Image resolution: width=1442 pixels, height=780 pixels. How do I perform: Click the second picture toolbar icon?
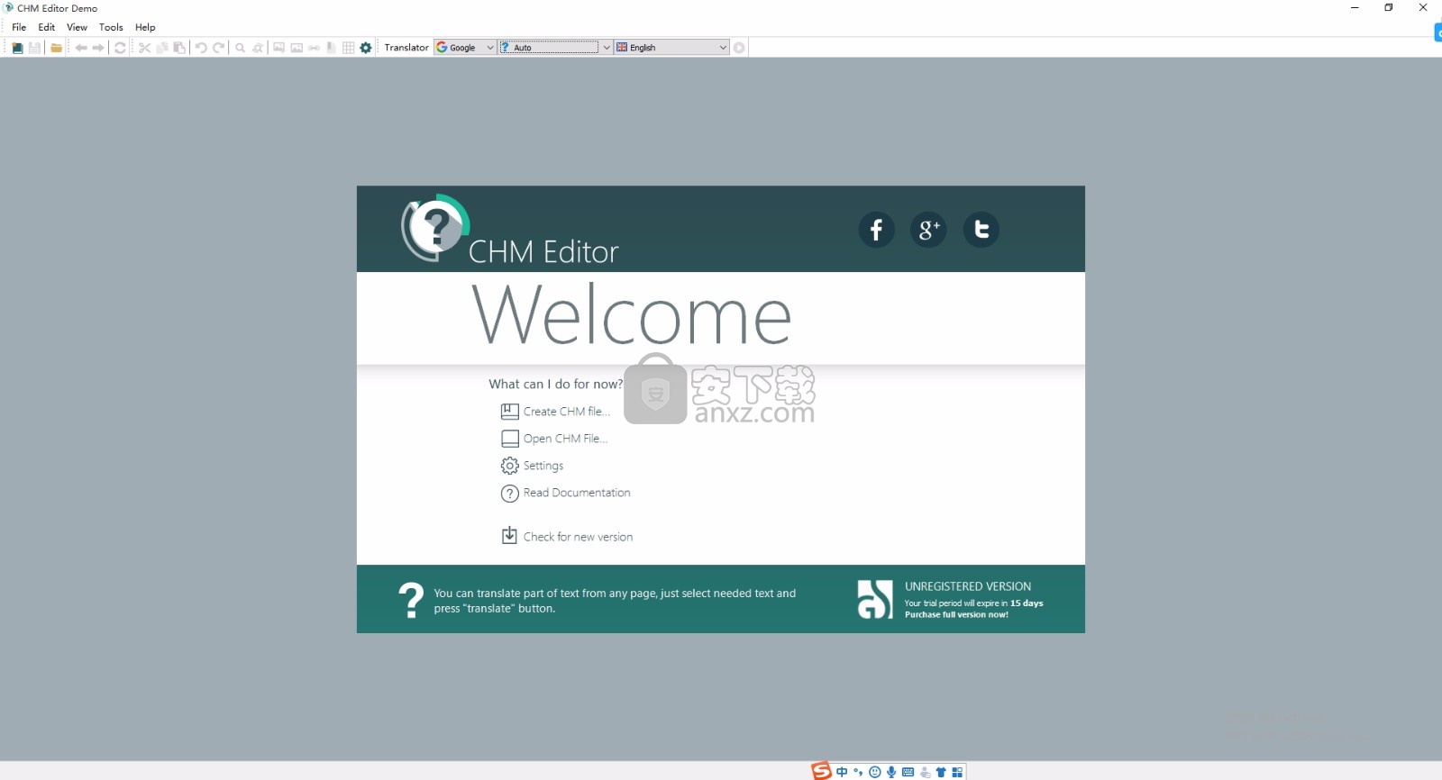pyautogui.click(x=297, y=48)
